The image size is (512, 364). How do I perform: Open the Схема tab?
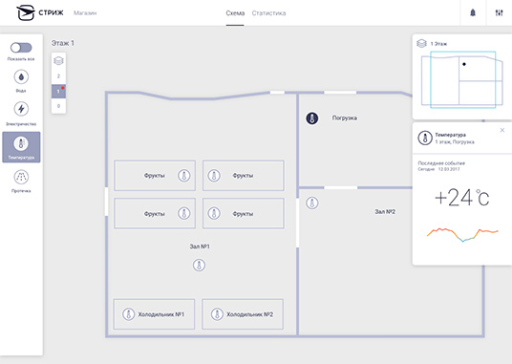click(x=235, y=13)
